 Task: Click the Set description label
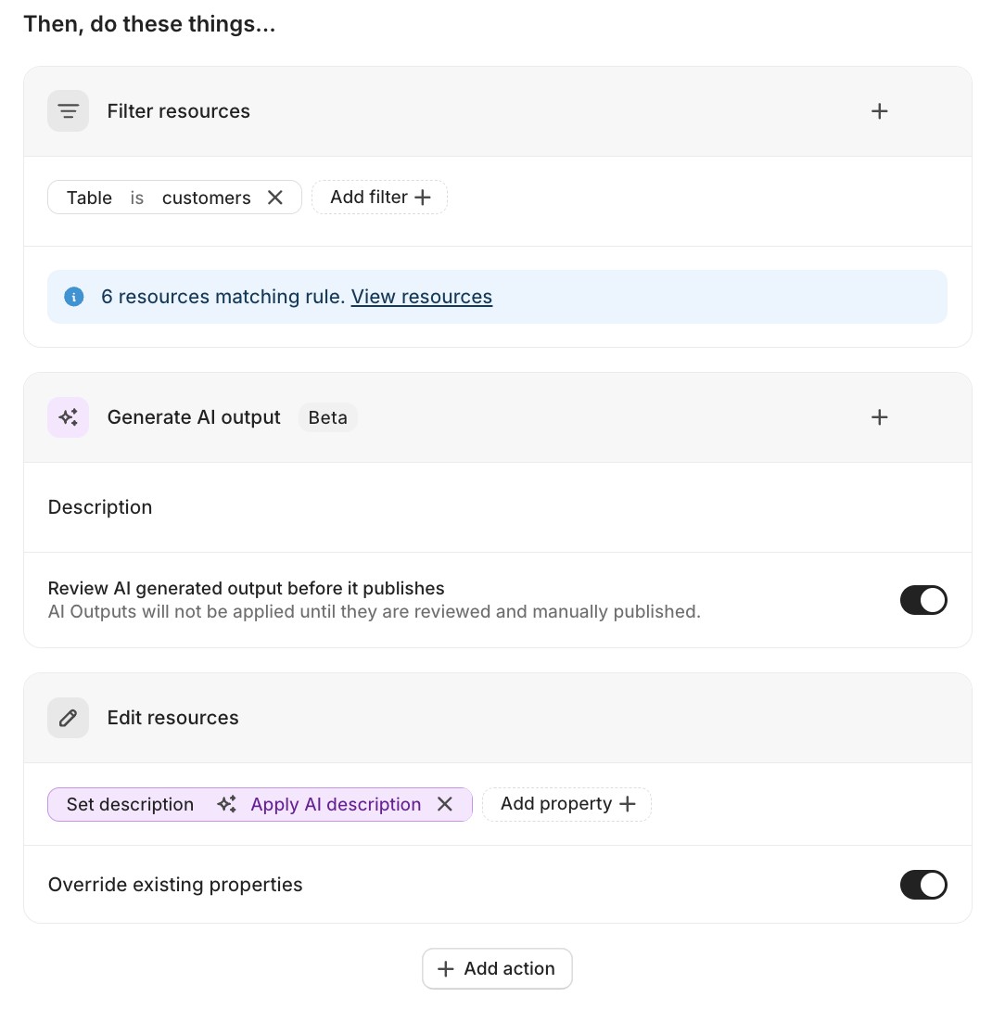click(130, 804)
